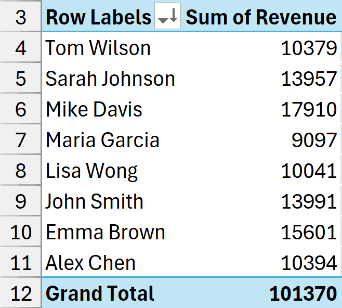Select the Mike Davis cell
This screenshot has height=308, width=342.
coord(112,109)
